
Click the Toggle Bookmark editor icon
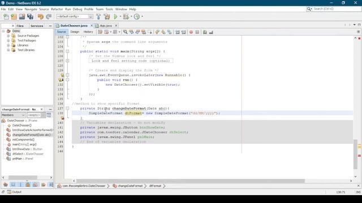click(170, 32)
